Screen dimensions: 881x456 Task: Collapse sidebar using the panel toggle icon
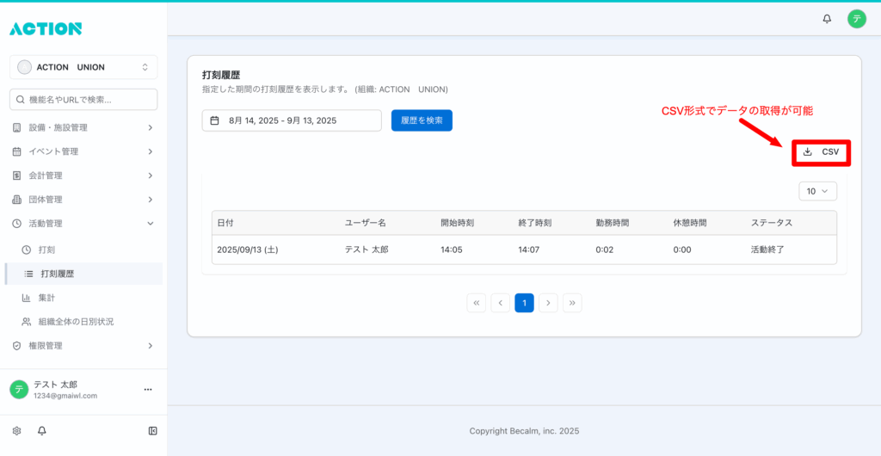(x=152, y=430)
